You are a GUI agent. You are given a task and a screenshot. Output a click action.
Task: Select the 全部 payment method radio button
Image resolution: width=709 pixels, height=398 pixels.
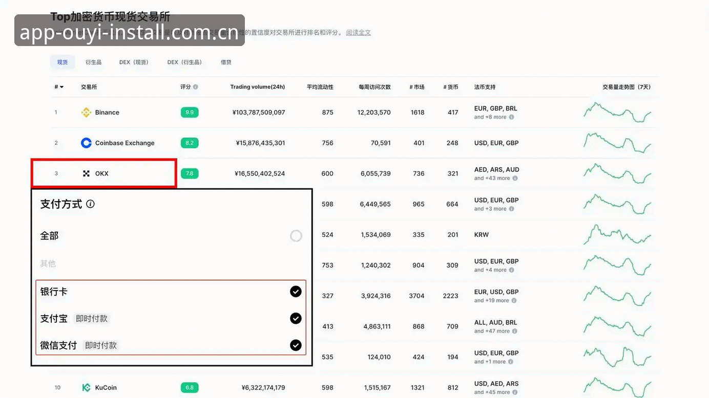[296, 236]
